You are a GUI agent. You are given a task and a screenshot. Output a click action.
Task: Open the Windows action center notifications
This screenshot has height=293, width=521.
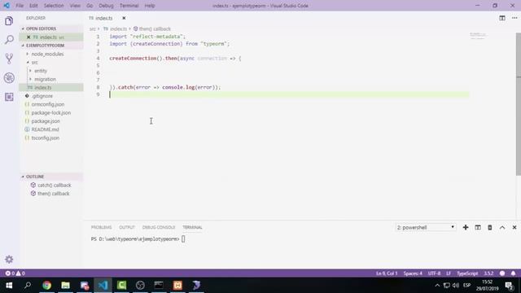coord(510,286)
